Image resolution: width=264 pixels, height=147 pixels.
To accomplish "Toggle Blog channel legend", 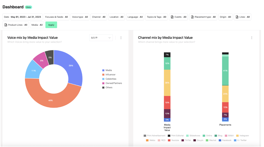I will point(218,136).
